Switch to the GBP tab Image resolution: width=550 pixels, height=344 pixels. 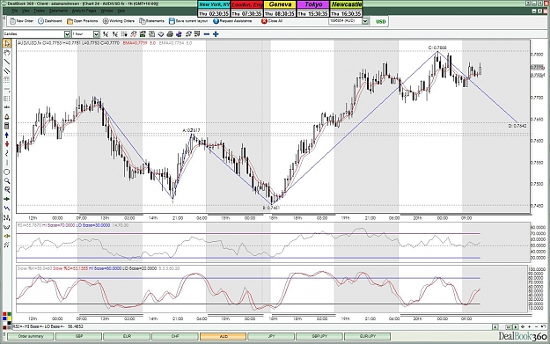pos(79,336)
